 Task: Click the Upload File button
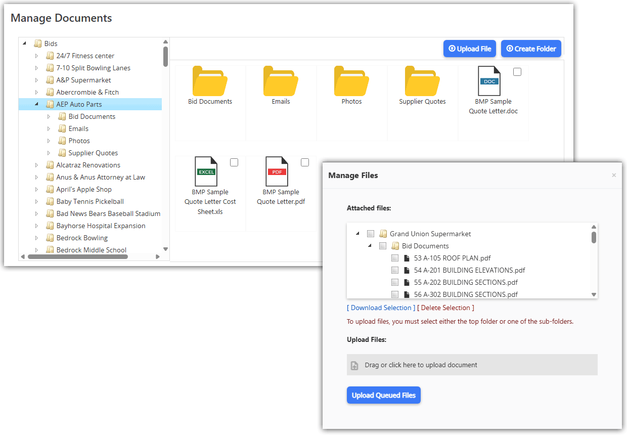469,49
